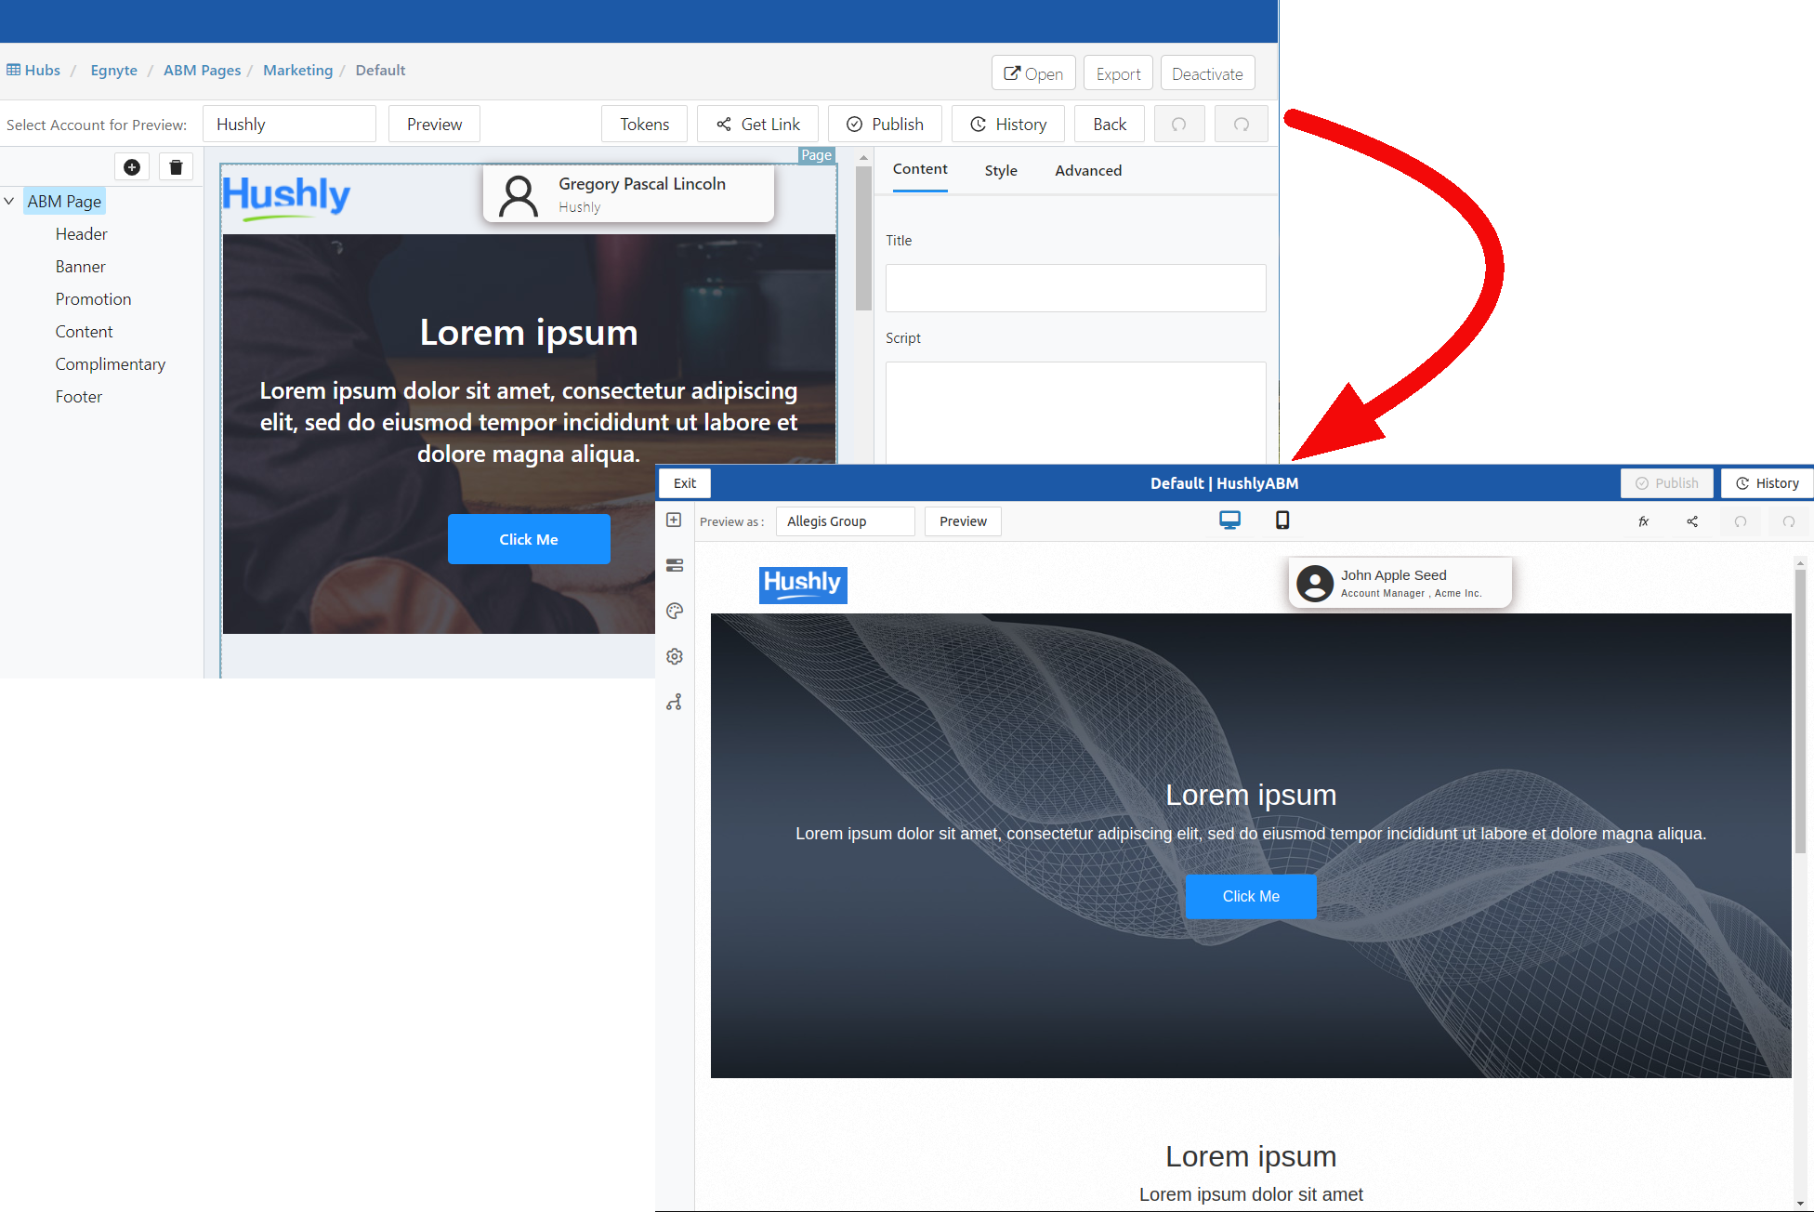1814x1212 pixels.
Task: Click into the Title input field
Action: [x=1075, y=288]
